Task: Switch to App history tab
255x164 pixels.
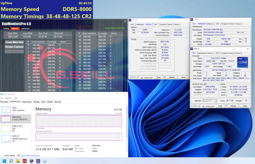Action: (27, 102)
